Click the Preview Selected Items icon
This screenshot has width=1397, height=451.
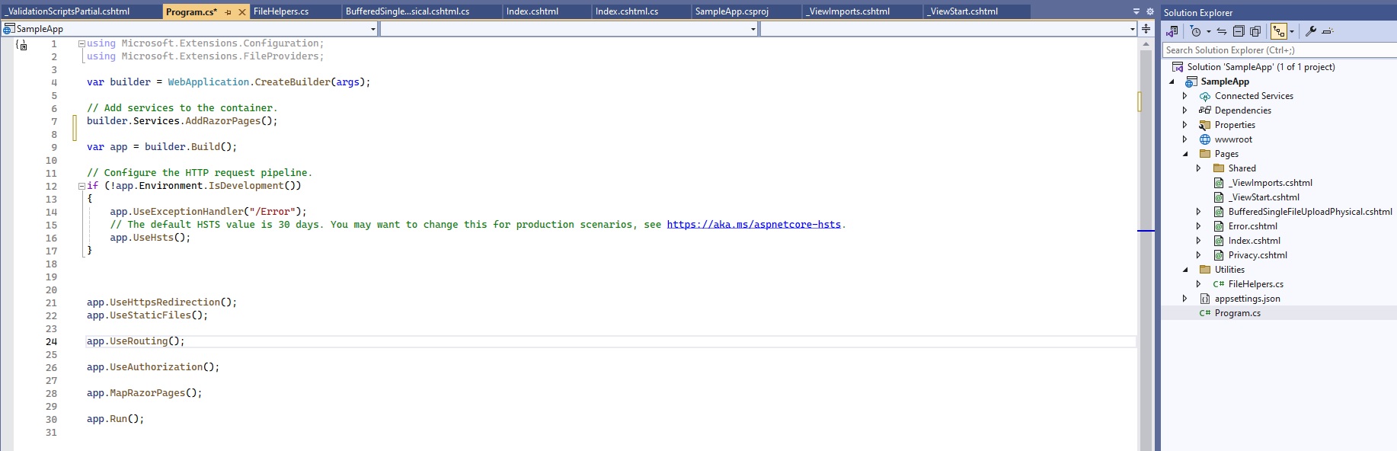click(1328, 31)
